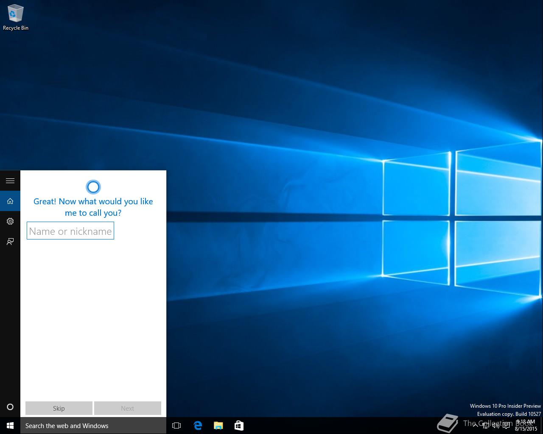Image resolution: width=543 pixels, height=434 pixels.
Task: Open the Action Center notifications icon
Action: pyautogui.click(x=506, y=426)
